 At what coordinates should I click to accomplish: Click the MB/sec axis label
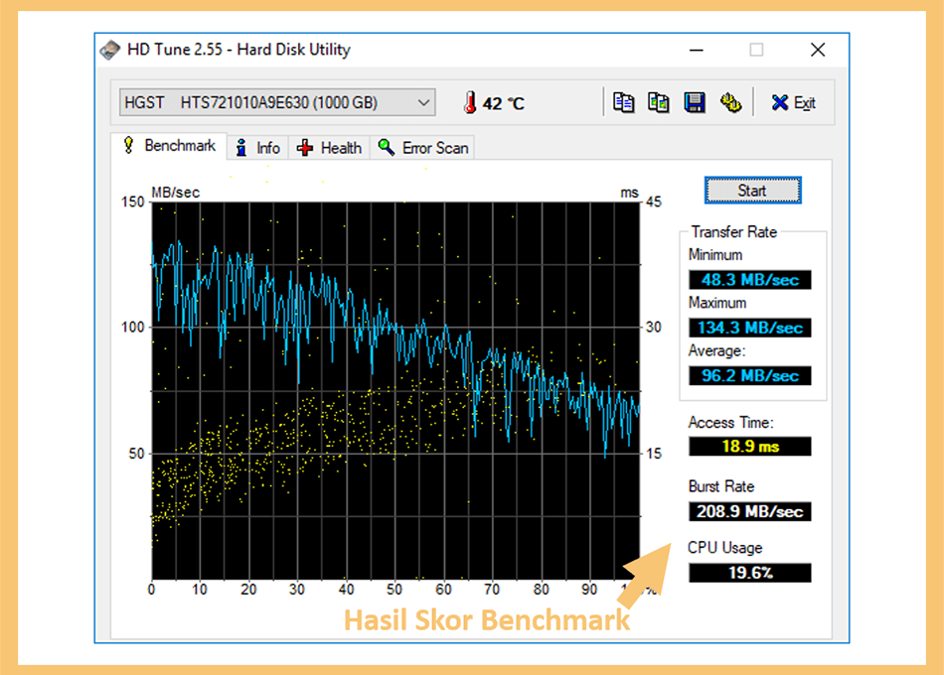point(175,193)
